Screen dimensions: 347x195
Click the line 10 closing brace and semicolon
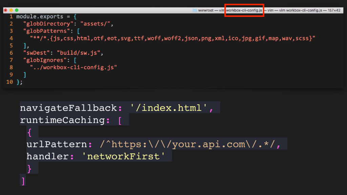[x=19, y=82]
